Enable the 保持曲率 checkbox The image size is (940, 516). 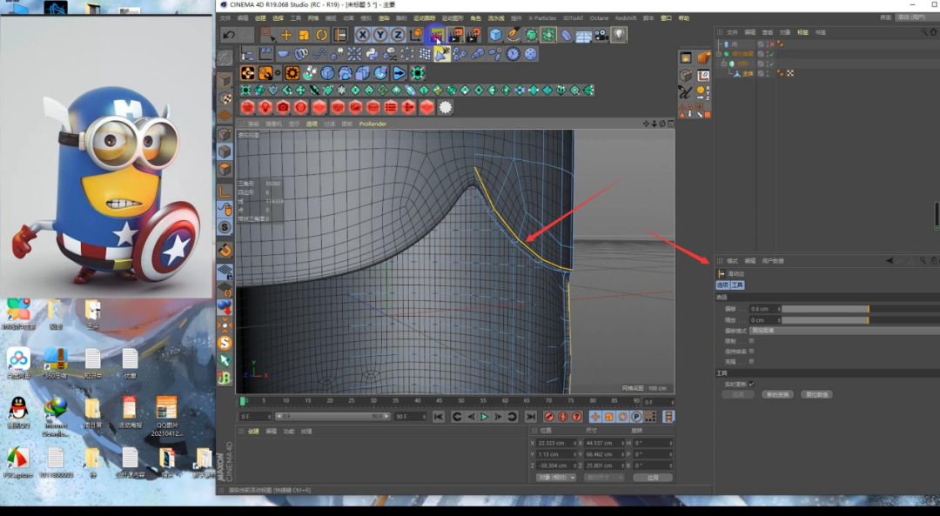pyautogui.click(x=751, y=352)
